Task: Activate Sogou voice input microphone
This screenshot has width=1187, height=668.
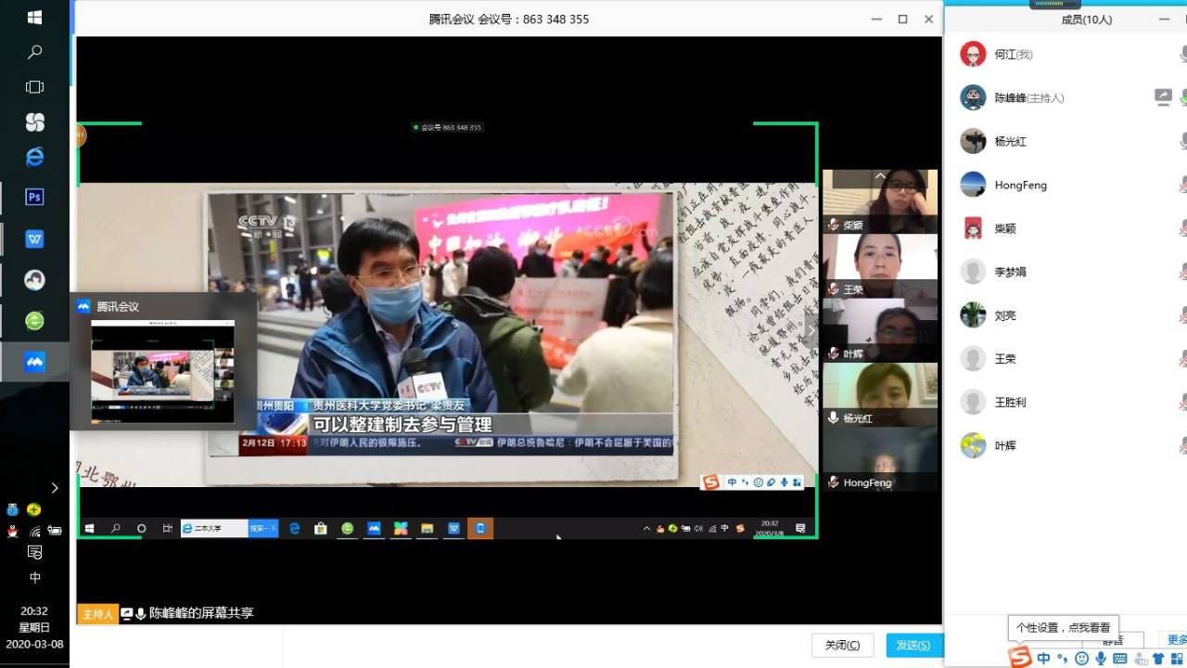Action: [1101, 658]
